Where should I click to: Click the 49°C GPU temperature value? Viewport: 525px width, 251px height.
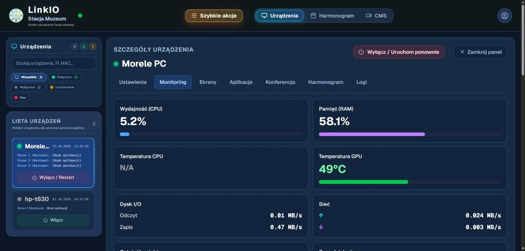coord(332,169)
